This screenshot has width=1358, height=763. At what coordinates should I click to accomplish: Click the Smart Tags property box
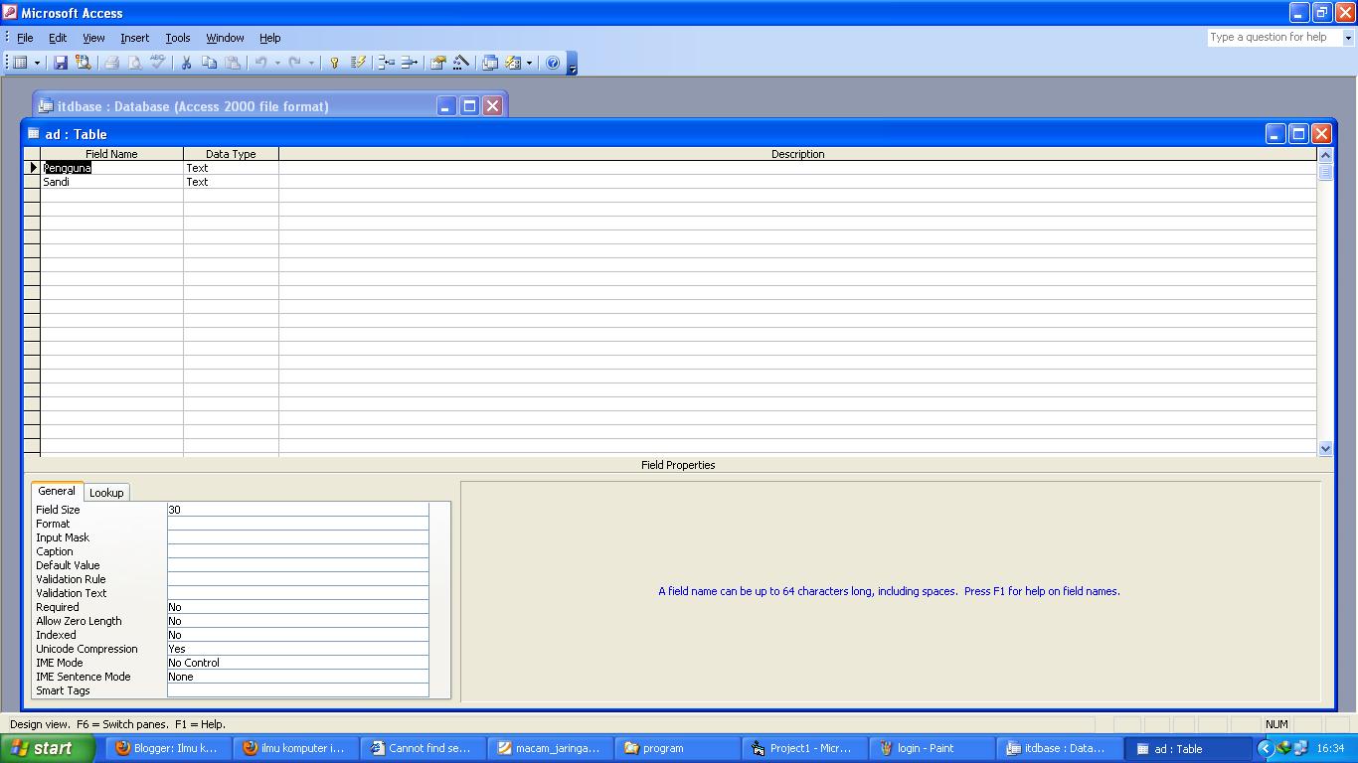[x=298, y=690]
